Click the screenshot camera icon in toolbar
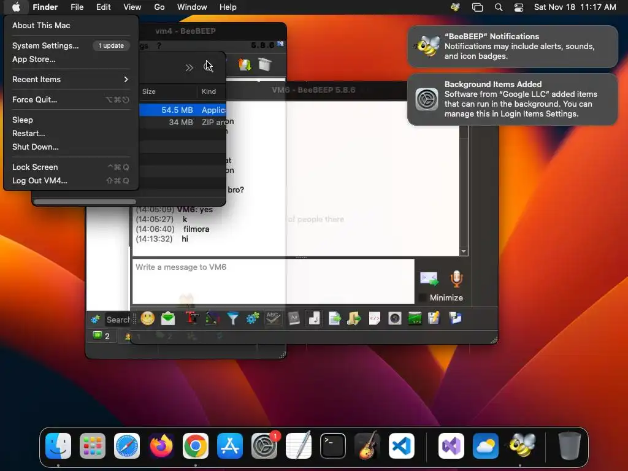This screenshot has height=471, width=628. [x=395, y=319]
